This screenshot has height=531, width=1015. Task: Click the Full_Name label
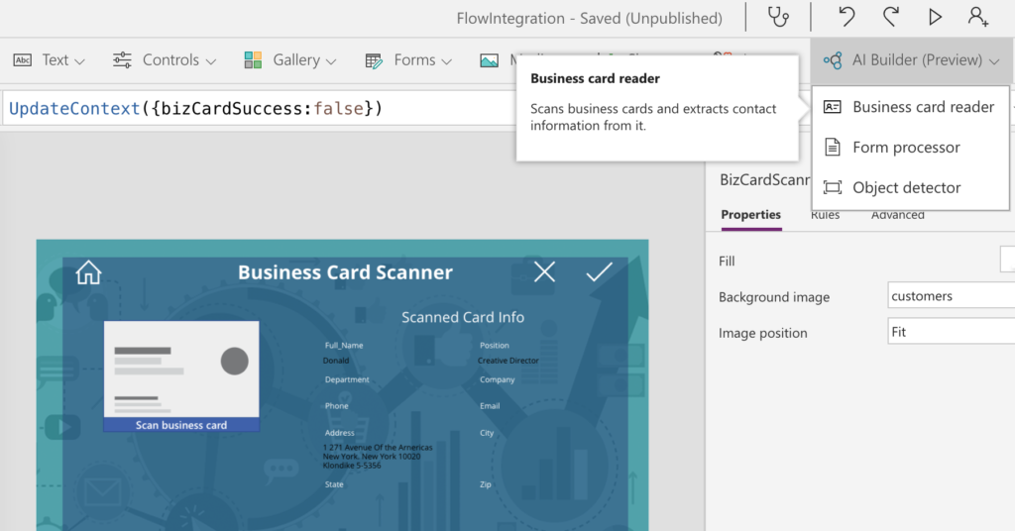pos(344,346)
